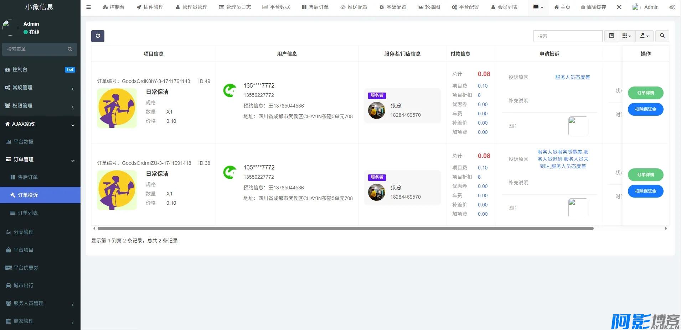Click the fullscreen icon in top bar
681x330 pixels.
point(619,7)
